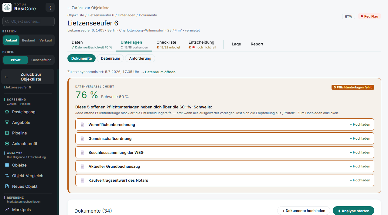Screen dimensions: 388x215
Task: Collapse the sidebar with the chevron button
Action: (50, 7)
